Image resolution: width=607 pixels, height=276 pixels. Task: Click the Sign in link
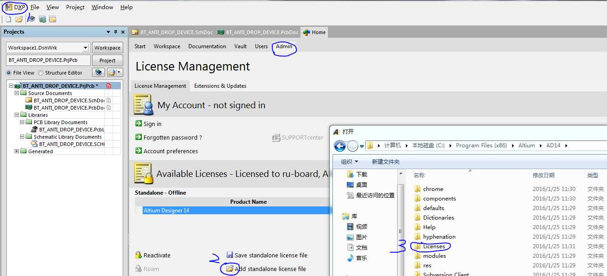149,124
